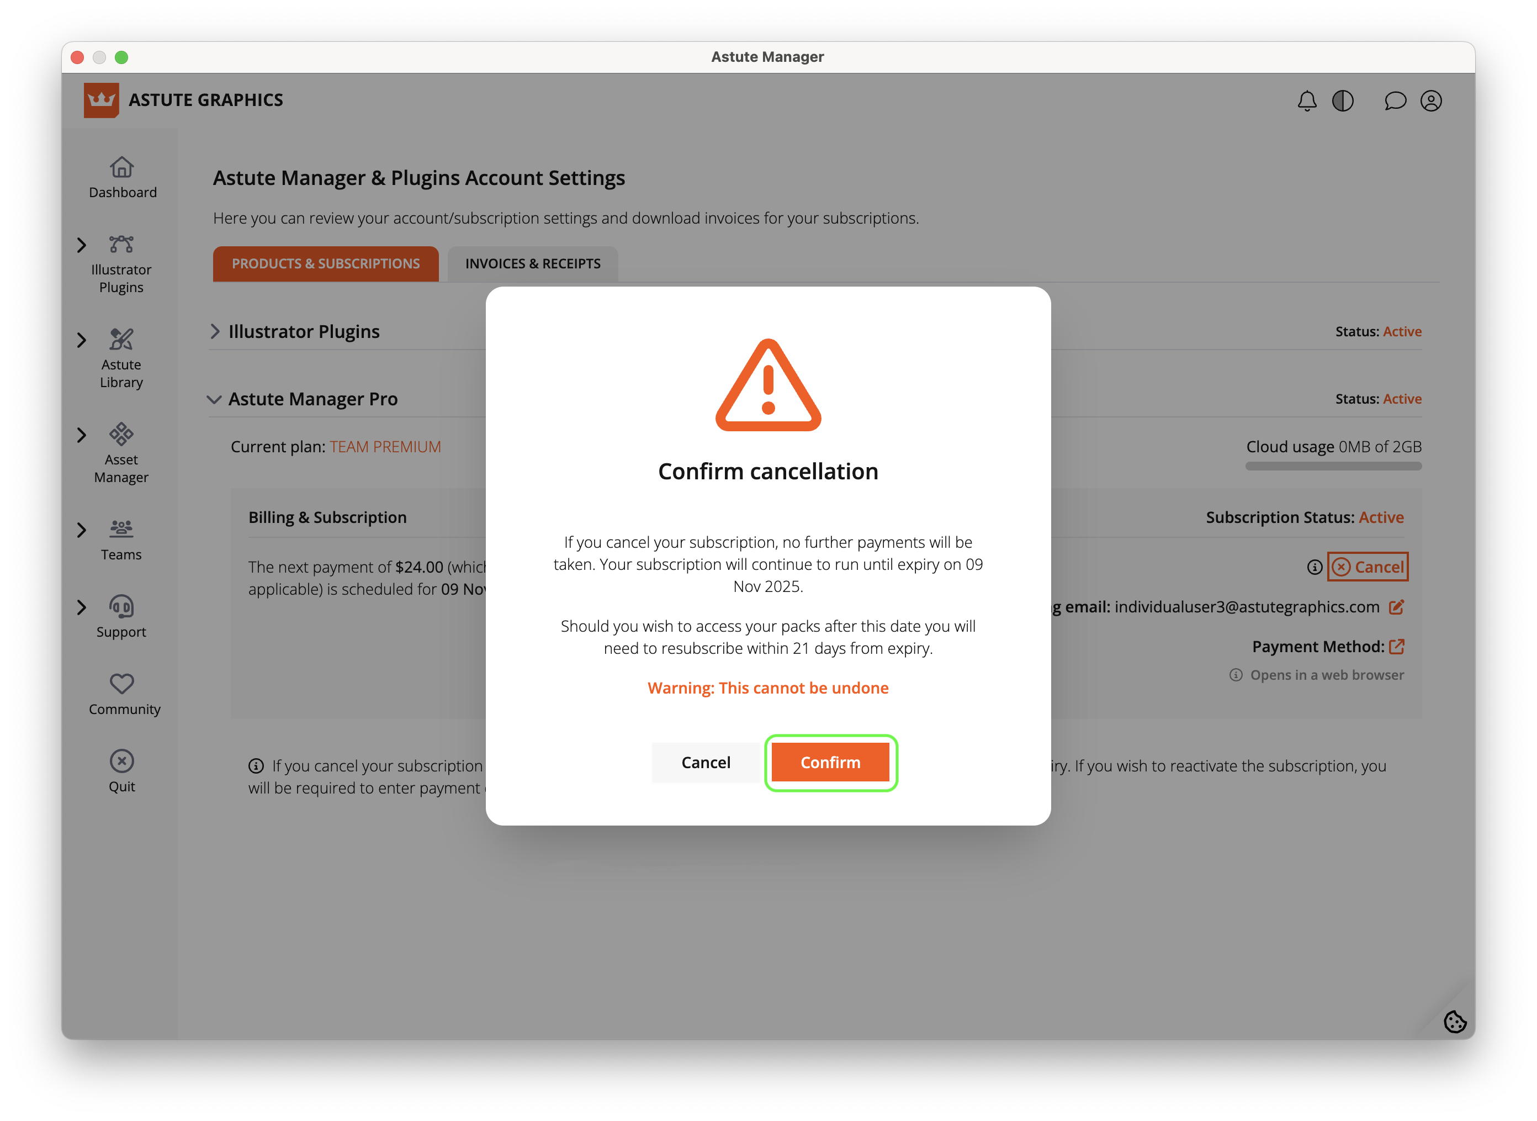The width and height of the screenshot is (1537, 1121).
Task: Open the notifications bell icon
Action: 1306,101
